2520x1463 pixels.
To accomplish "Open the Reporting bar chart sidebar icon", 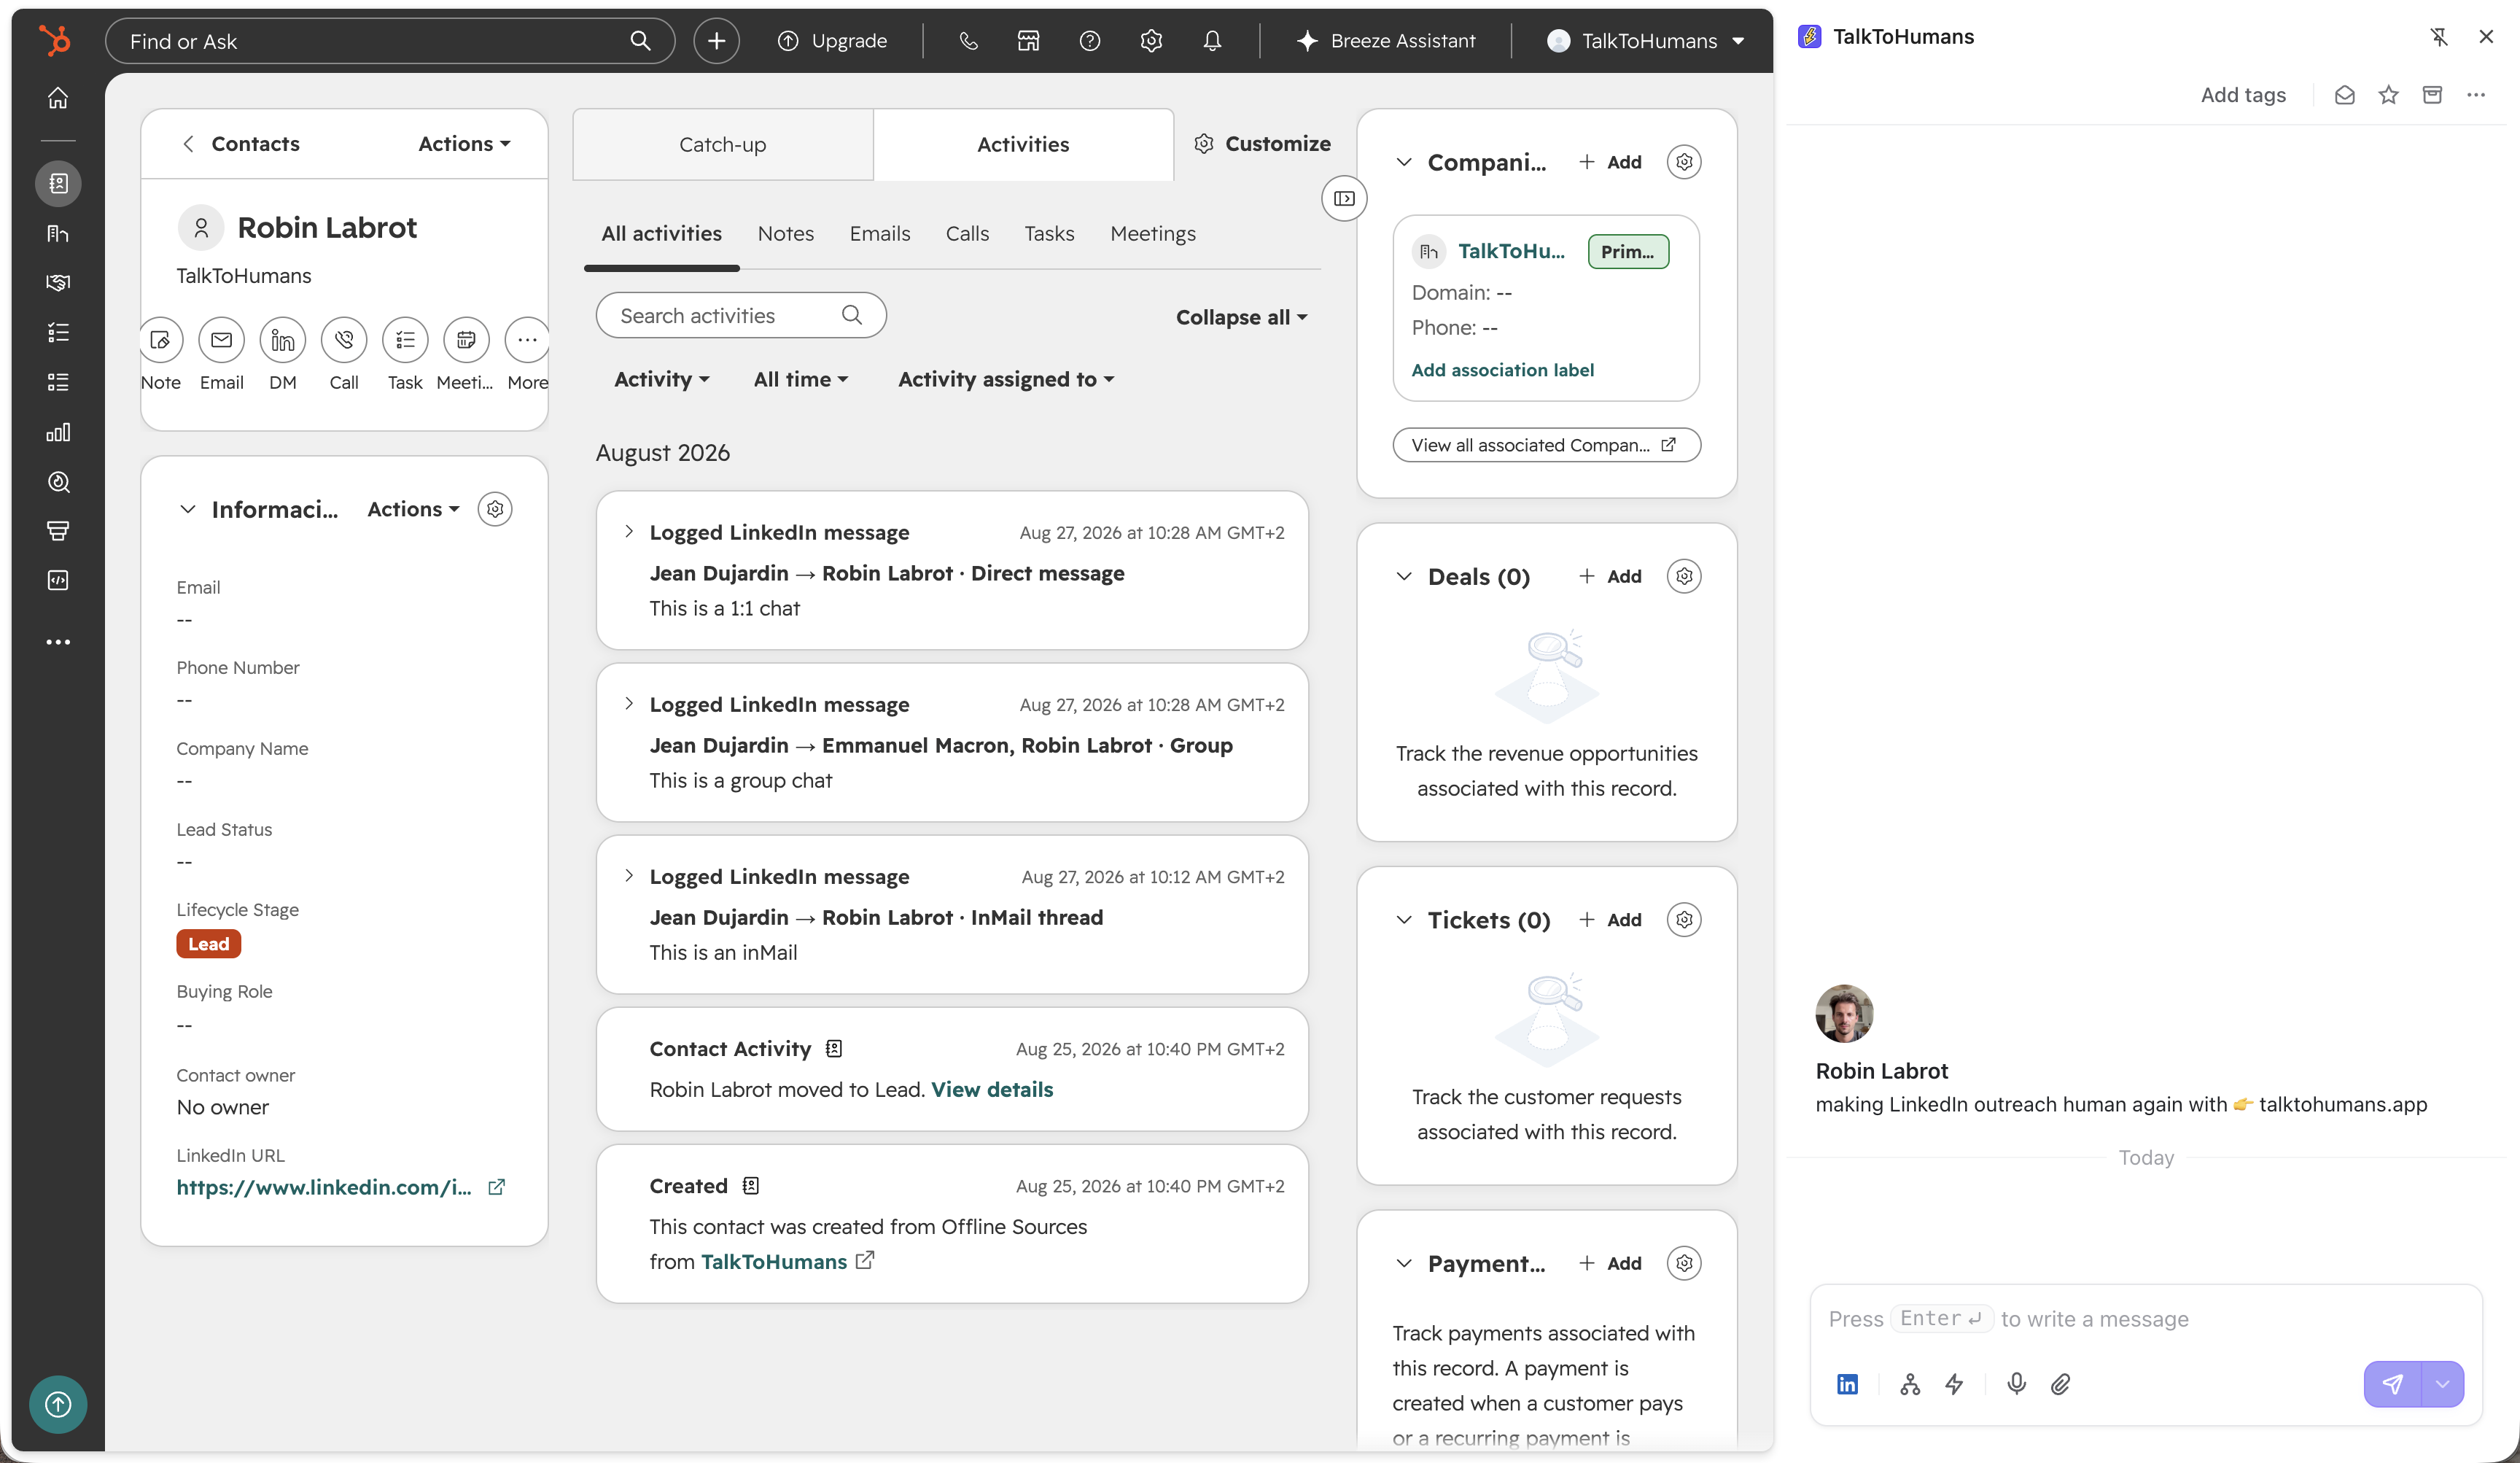I will coord(58,432).
